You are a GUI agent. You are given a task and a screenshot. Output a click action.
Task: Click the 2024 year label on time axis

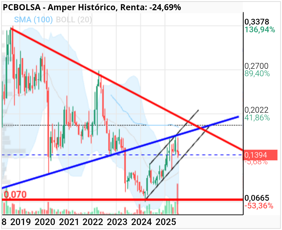[142, 222]
